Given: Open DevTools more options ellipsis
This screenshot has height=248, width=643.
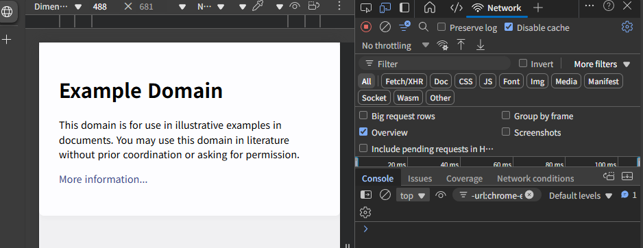Looking at the screenshot, I should coord(590,5).
